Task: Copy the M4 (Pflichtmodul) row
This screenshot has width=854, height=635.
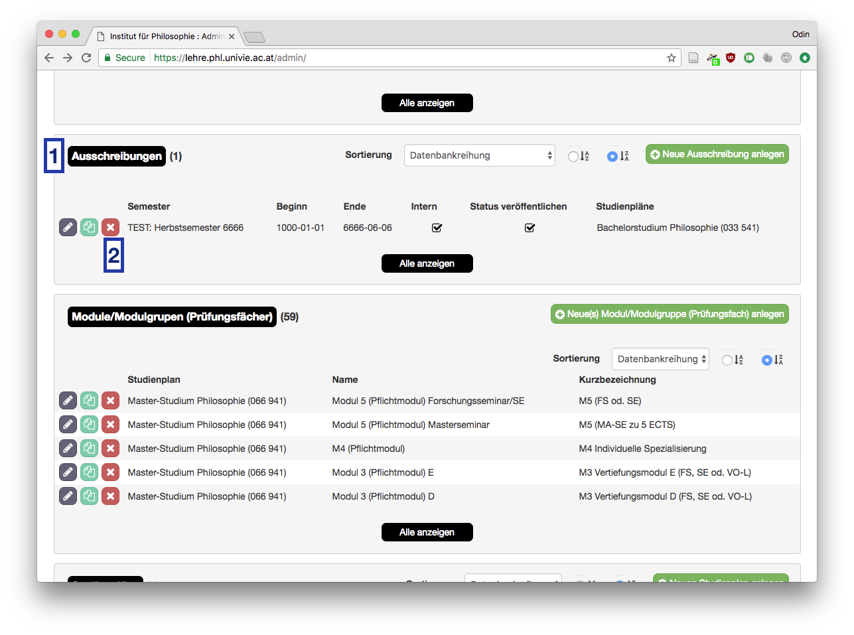Action: [x=90, y=449]
